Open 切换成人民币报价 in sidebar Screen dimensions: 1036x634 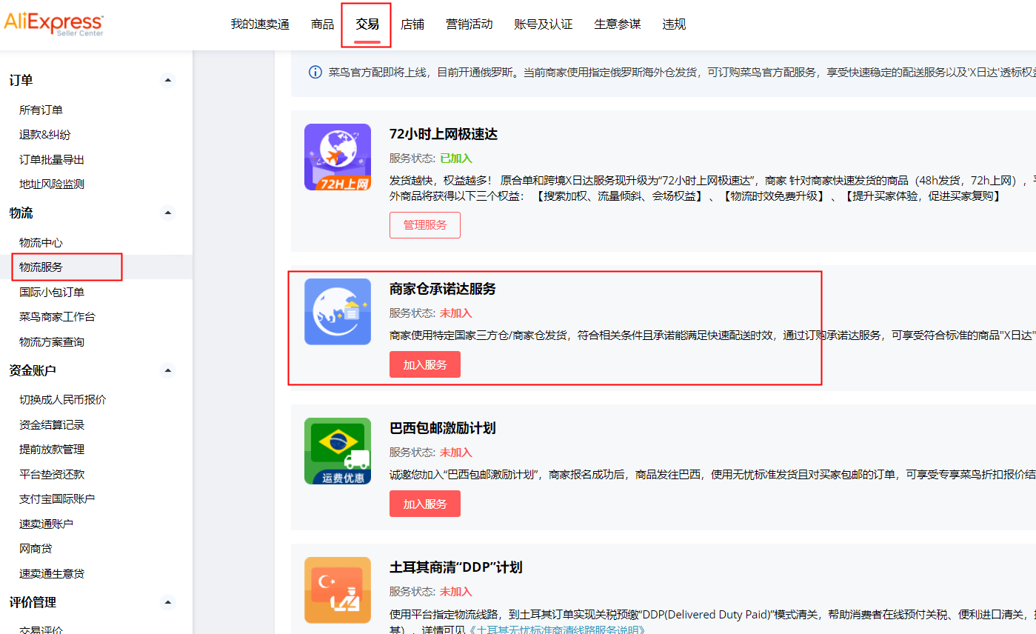tap(63, 399)
